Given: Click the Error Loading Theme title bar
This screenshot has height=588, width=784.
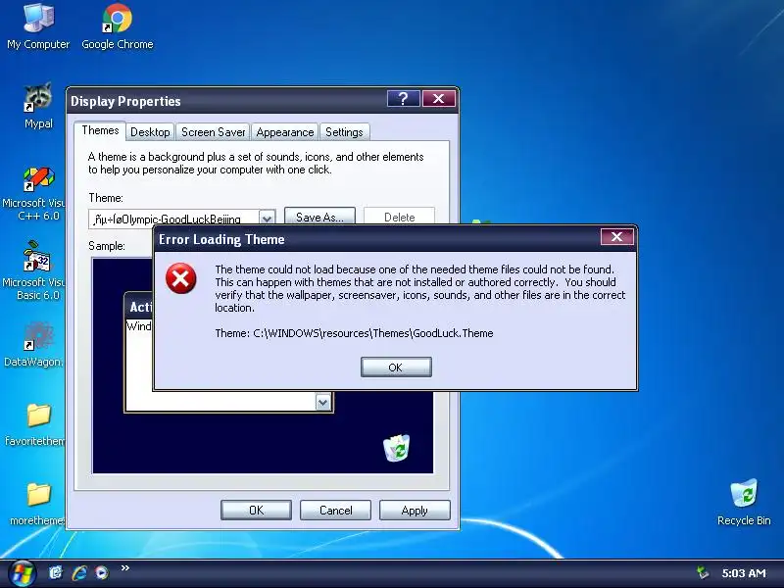Looking at the screenshot, I should [375, 239].
